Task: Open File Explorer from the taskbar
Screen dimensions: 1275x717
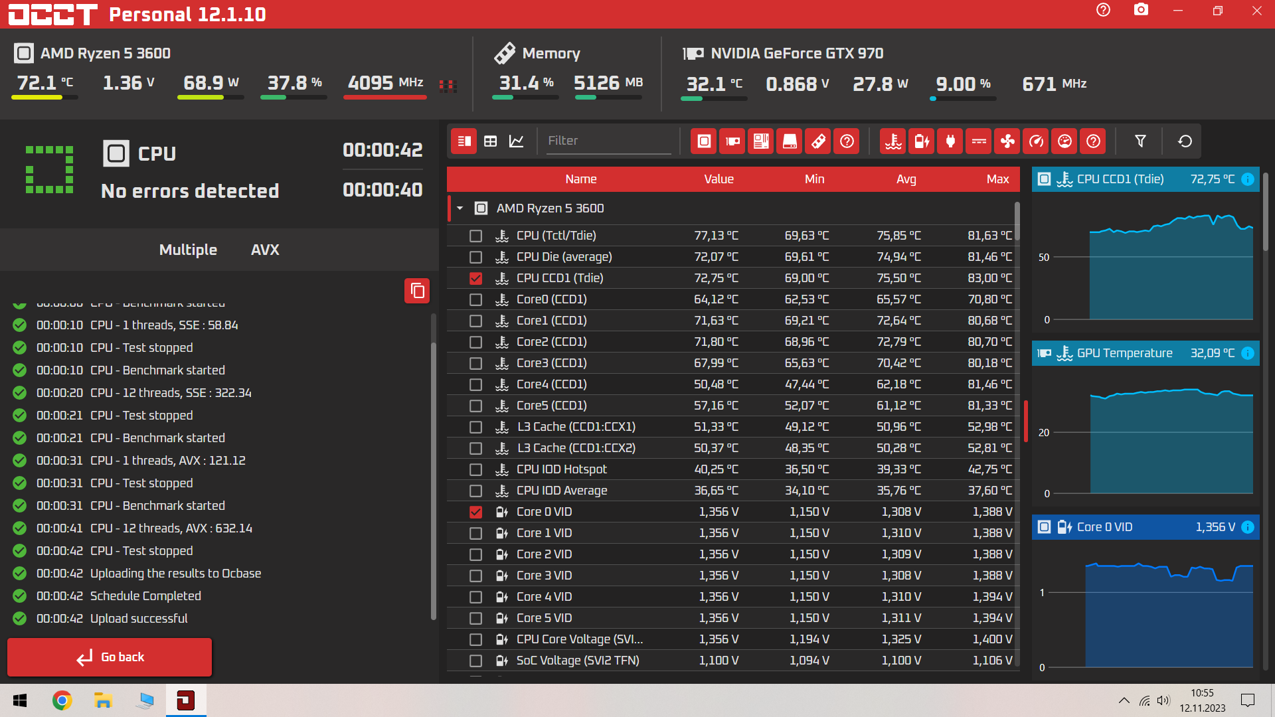Action: click(103, 700)
